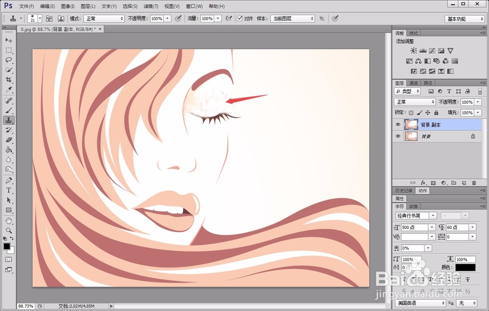Toggle Quick Mask mode
Viewport: 489px width, 311px height.
[x=8, y=259]
